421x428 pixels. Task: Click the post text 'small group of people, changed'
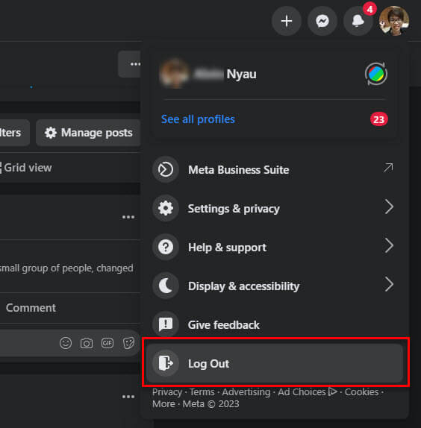66,268
